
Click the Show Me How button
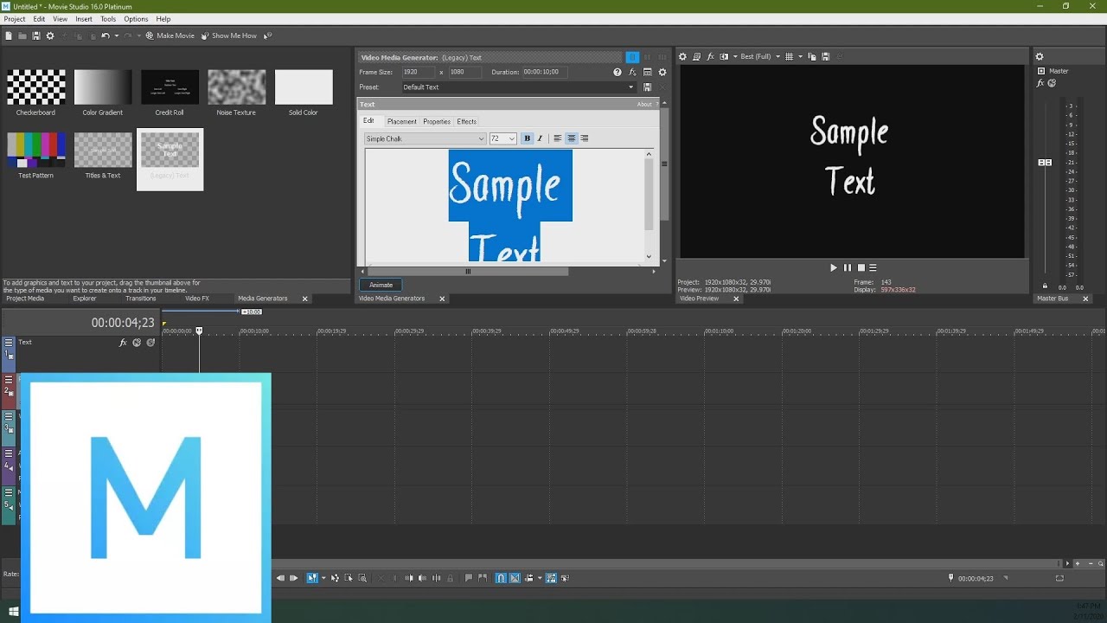[228, 35]
